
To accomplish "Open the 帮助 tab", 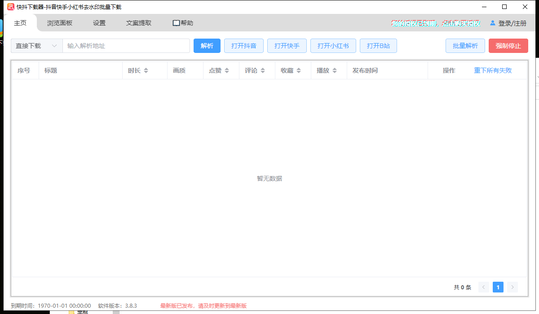I will 183,23.
